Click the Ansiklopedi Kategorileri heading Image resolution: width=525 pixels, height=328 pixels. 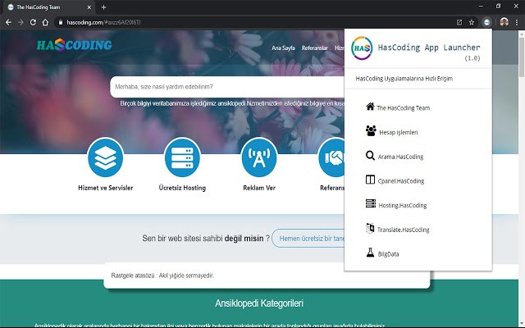[259, 303]
